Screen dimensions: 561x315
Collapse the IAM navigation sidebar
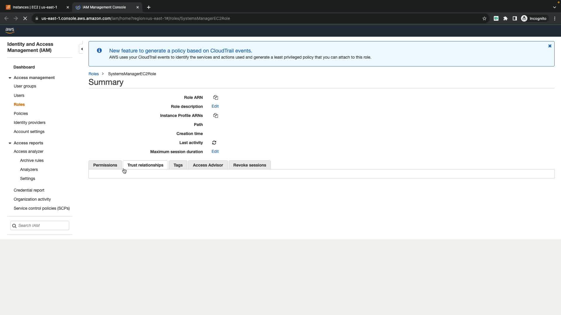[x=82, y=49]
